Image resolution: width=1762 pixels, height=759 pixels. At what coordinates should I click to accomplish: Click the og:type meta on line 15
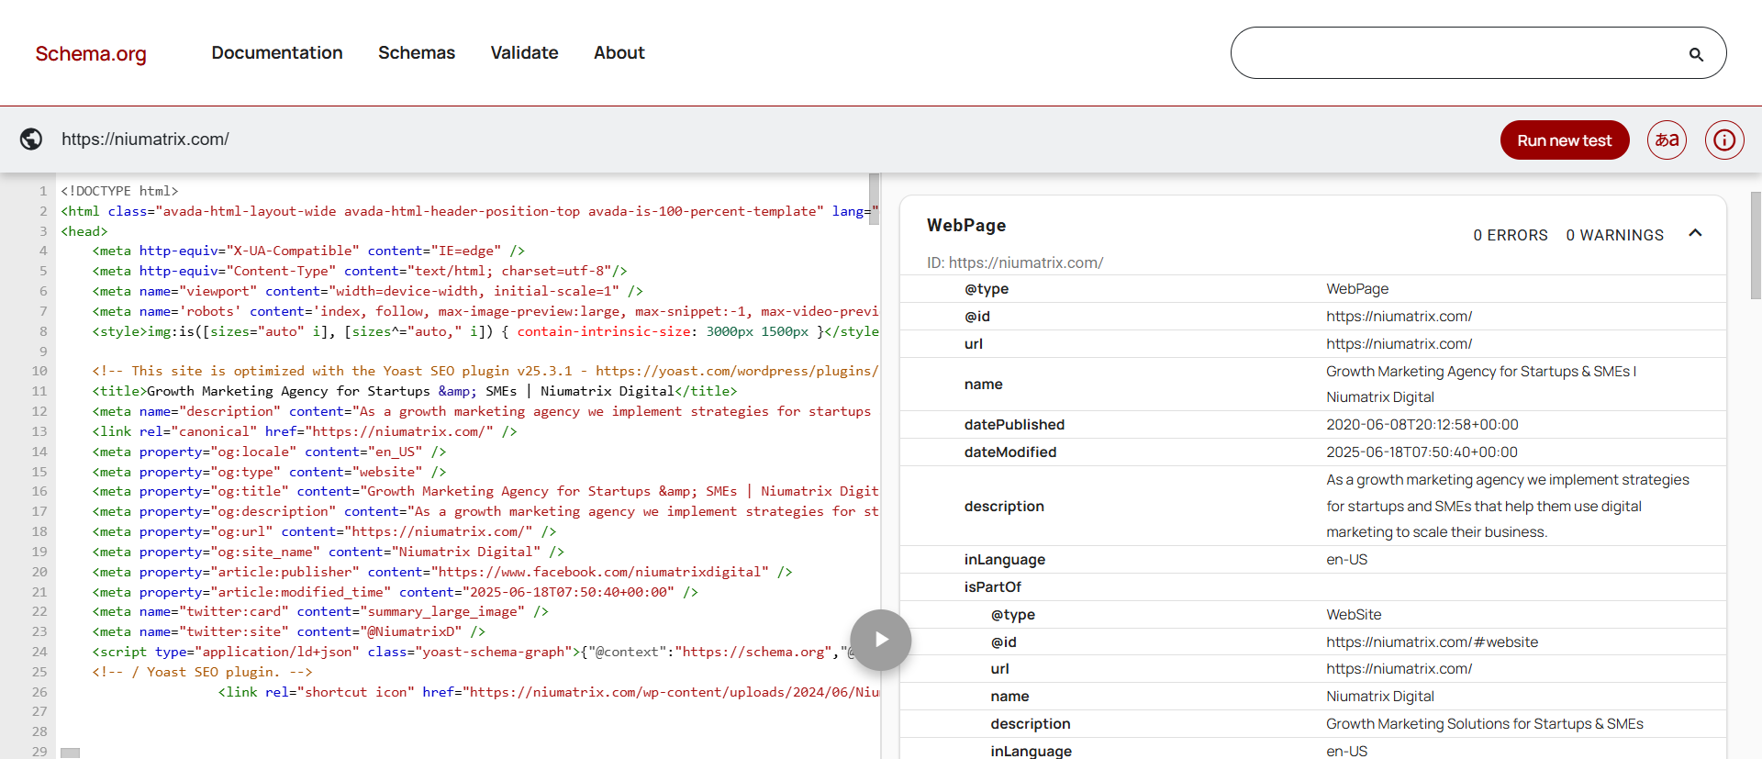[x=269, y=472]
